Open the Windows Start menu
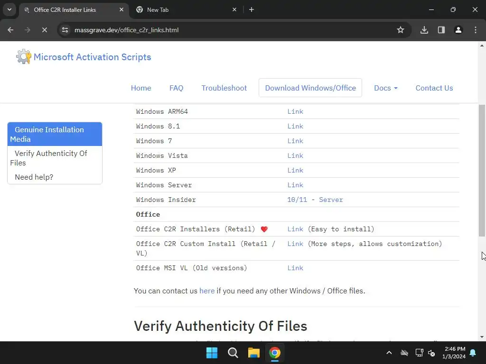The image size is (486, 364). pos(212,353)
